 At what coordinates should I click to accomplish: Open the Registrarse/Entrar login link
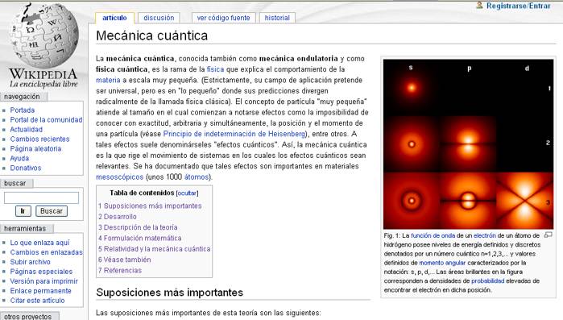tap(518, 6)
